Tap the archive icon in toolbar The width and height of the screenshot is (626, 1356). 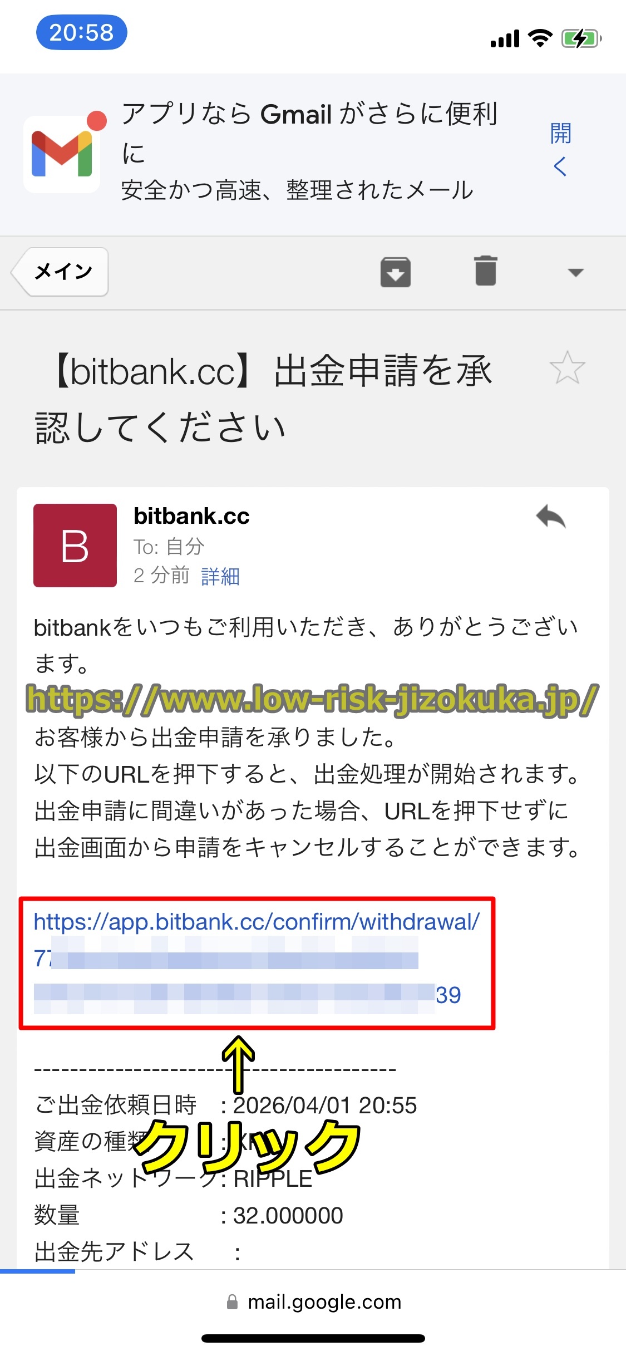(396, 272)
